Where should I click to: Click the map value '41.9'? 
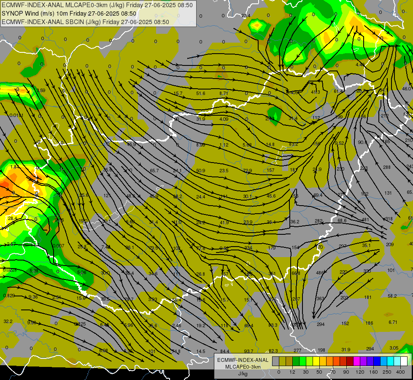[x=224, y=223]
